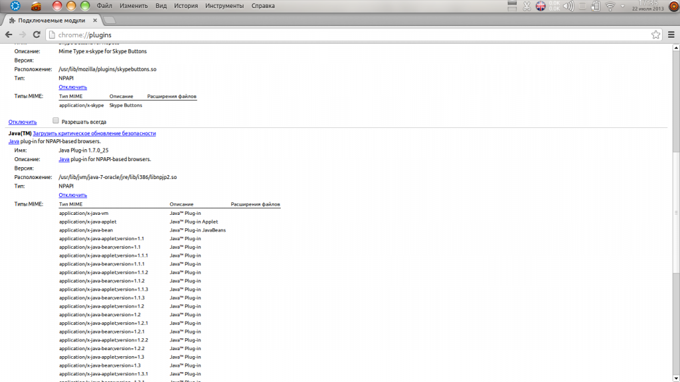Close the Подключаемые модули tab
The width and height of the screenshot is (680, 382).
click(x=95, y=21)
